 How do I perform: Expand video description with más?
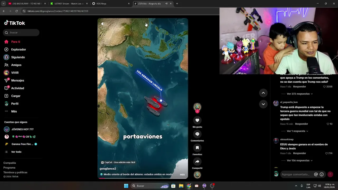click(x=182, y=174)
